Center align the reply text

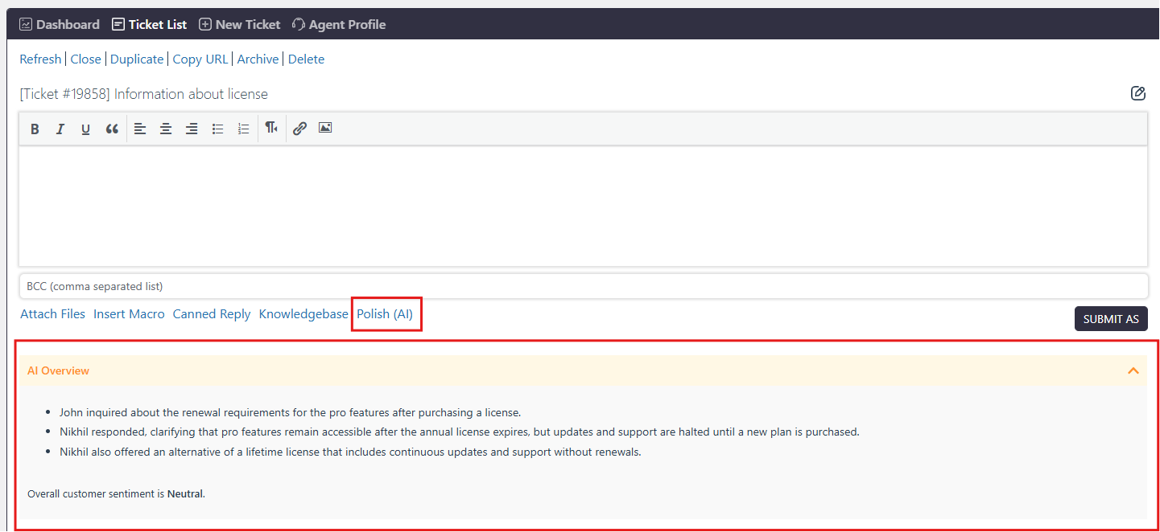pos(166,129)
